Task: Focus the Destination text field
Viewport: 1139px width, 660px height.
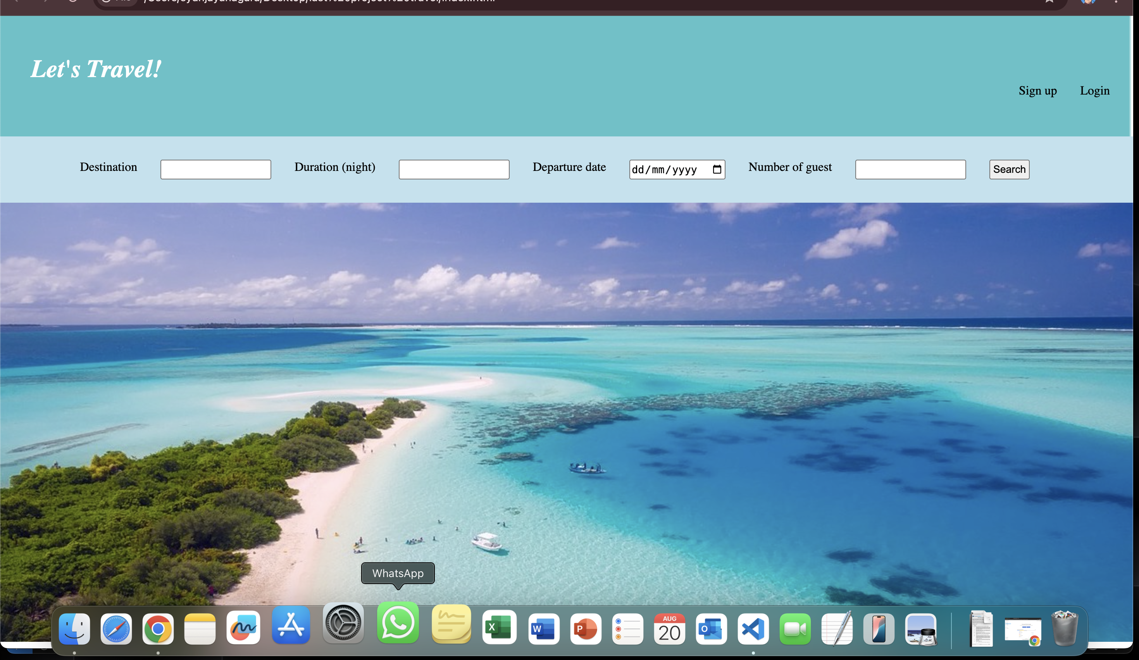Action: click(215, 169)
